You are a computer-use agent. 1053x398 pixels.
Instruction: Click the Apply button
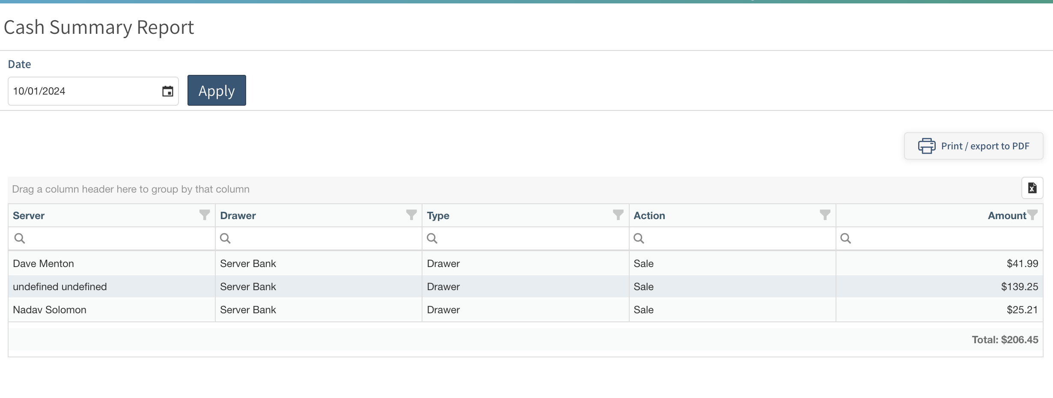coord(217,90)
